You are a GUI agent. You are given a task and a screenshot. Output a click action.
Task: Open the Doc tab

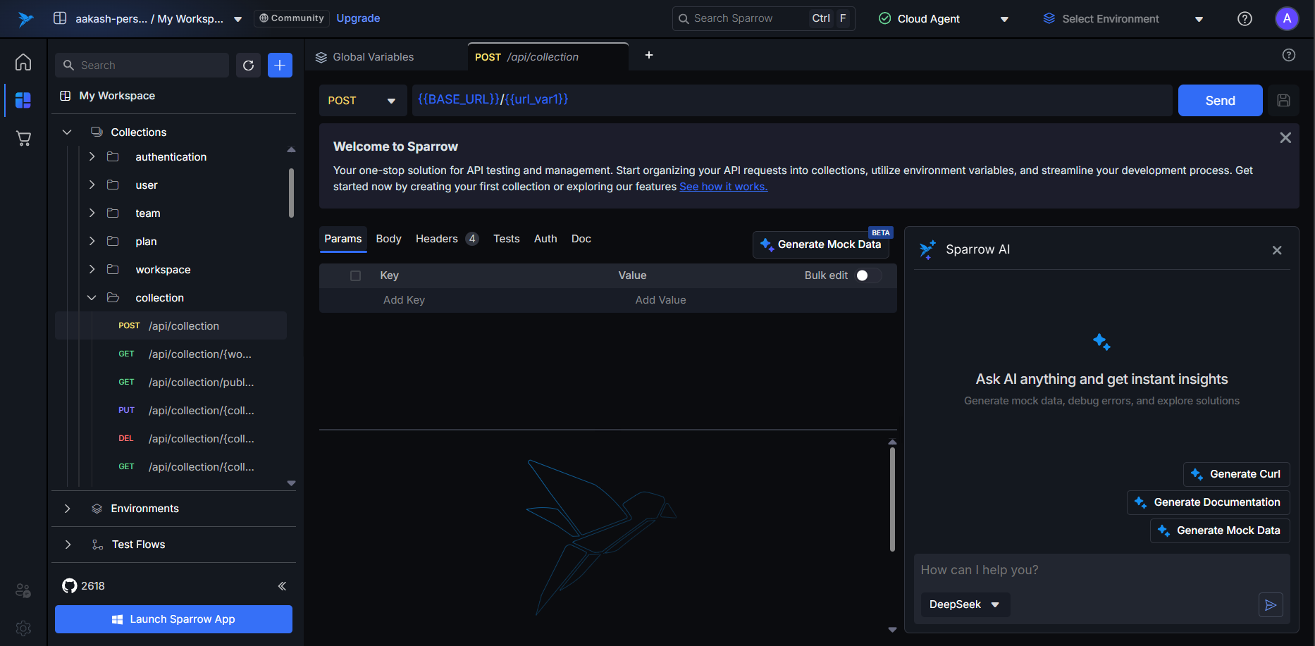[x=581, y=239]
